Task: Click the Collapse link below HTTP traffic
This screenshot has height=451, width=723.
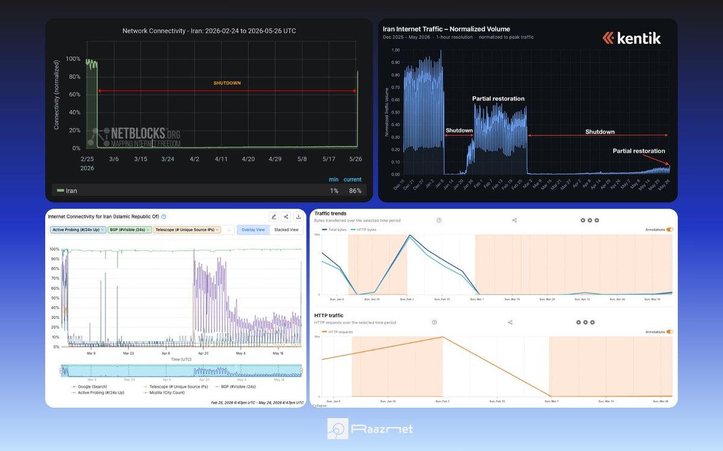Action: point(319,405)
